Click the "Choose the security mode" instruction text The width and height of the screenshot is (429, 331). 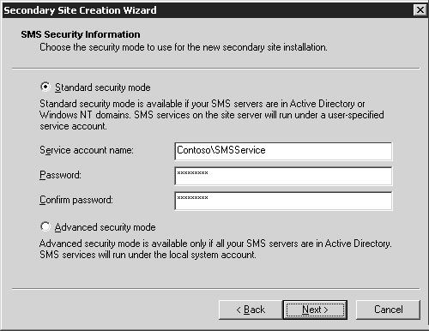pyautogui.click(x=184, y=47)
